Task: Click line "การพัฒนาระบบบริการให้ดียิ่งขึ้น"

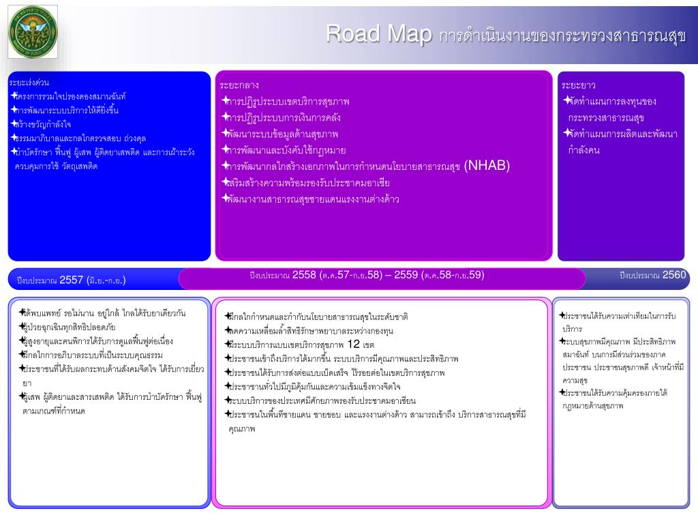Action: (66, 110)
